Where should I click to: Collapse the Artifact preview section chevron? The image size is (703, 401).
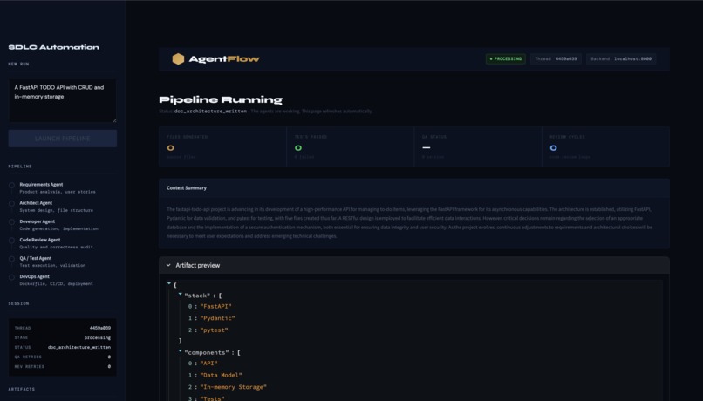tap(168, 265)
